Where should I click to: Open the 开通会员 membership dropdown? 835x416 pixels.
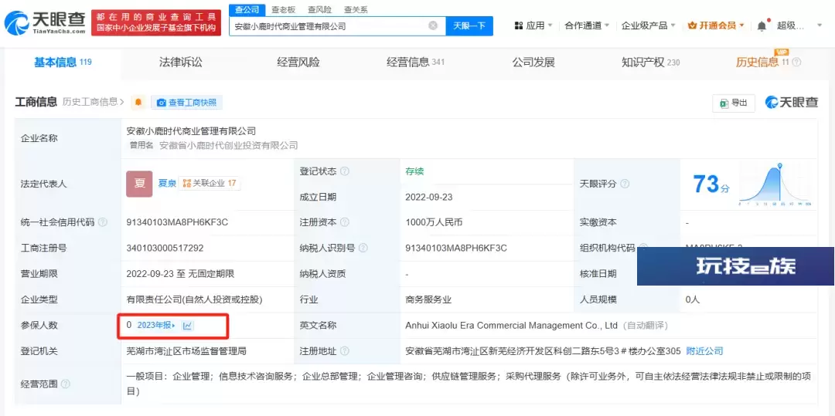[x=716, y=25]
